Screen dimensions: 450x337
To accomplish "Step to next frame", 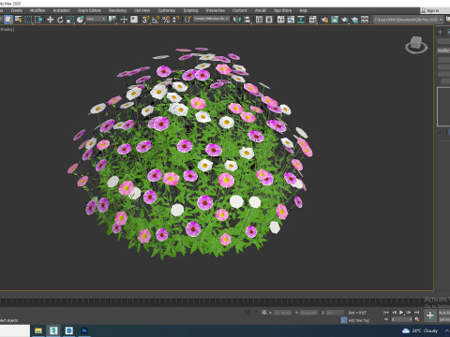I will click(x=409, y=313).
